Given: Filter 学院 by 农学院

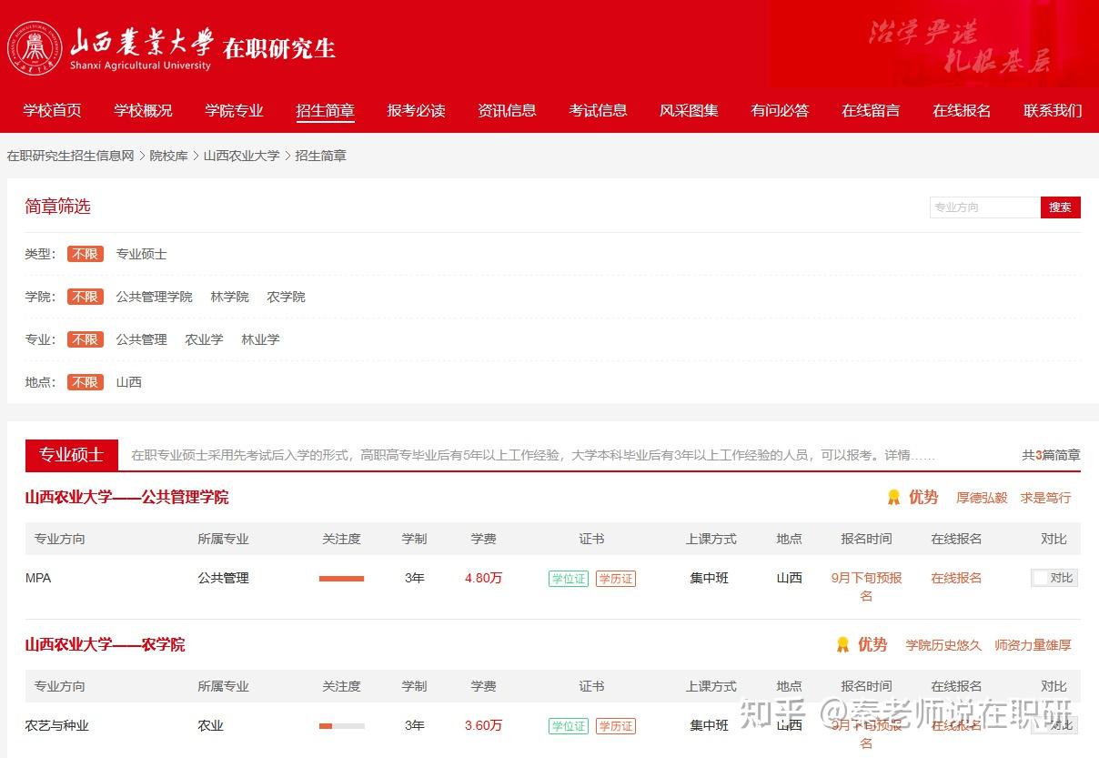Looking at the screenshot, I should [286, 297].
